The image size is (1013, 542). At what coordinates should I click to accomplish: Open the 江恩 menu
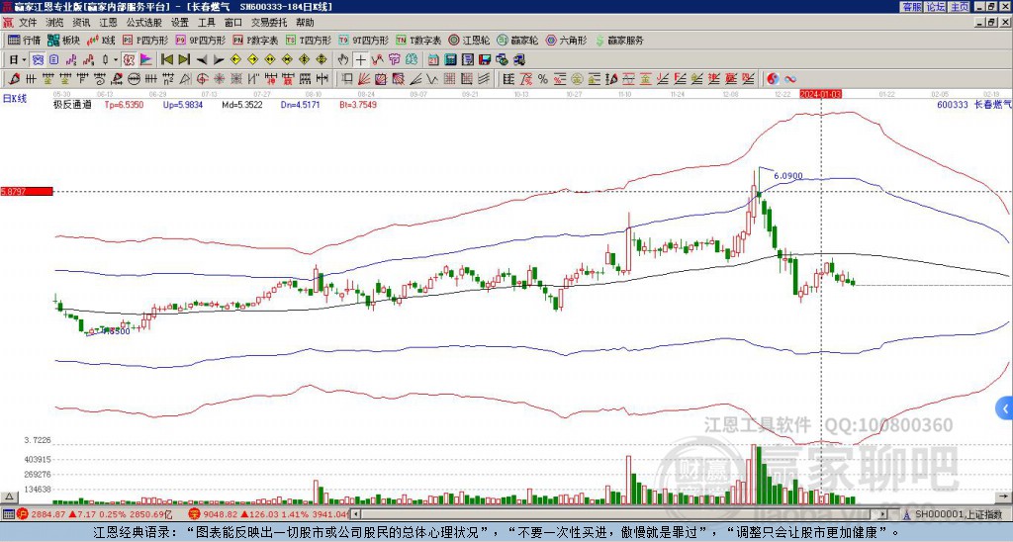click(x=108, y=22)
